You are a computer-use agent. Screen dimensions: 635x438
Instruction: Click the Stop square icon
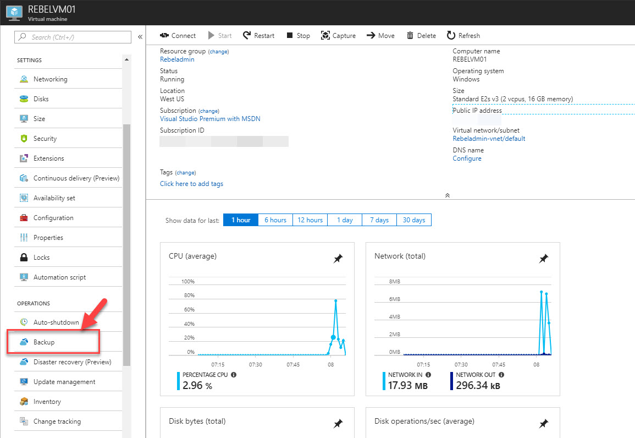coord(290,36)
